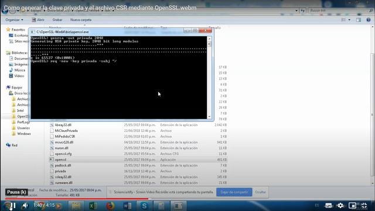Select Vídeos library
Screen dimensions: 375x211
[x=19, y=76]
